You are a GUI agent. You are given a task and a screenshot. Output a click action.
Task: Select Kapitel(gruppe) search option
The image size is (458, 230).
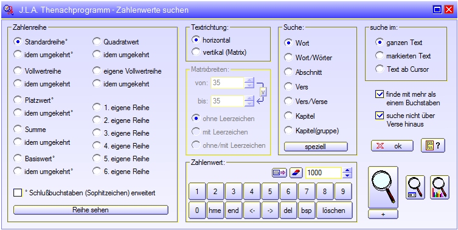click(288, 131)
